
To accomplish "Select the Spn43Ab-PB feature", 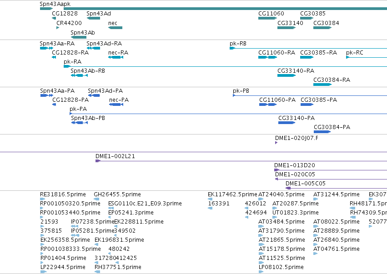I will (80, 123).
